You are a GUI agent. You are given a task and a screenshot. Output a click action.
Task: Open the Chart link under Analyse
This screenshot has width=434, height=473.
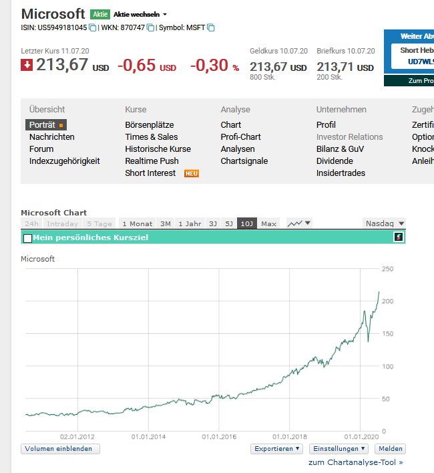point(231,125)
